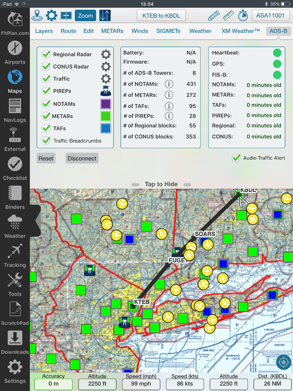Tap the map location pin icon
293x391 pixels.
coord(37,16)
